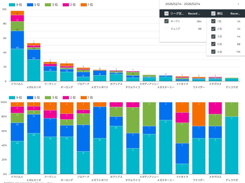Click the 2026/02/14 - 2026/02/14 date range
Image resolution: width=245 pixels, height=183 pixels.
(x=183, y=4)
